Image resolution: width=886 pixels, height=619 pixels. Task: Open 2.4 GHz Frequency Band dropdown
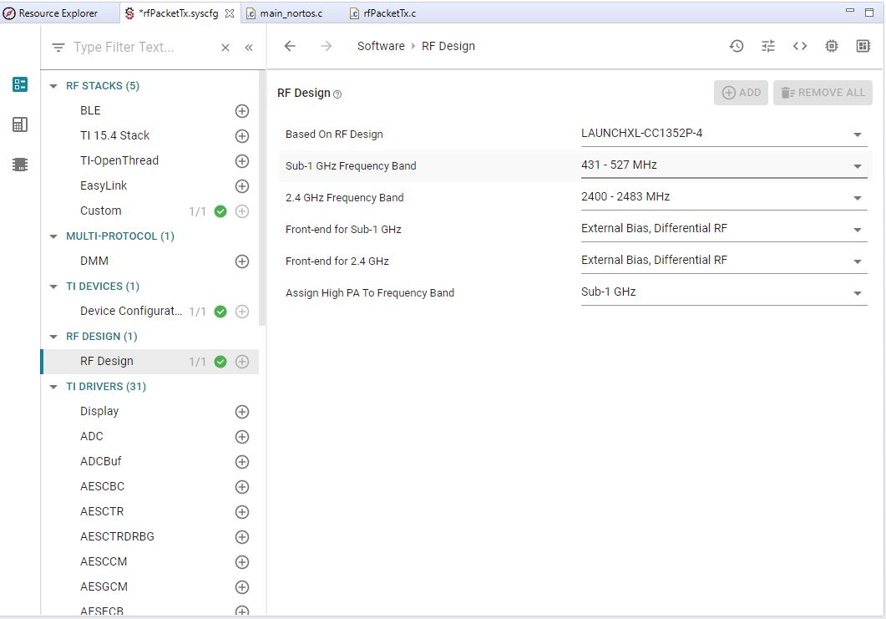tap(724, 197)
